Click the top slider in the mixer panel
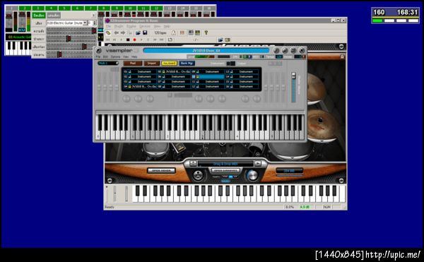 71,31
